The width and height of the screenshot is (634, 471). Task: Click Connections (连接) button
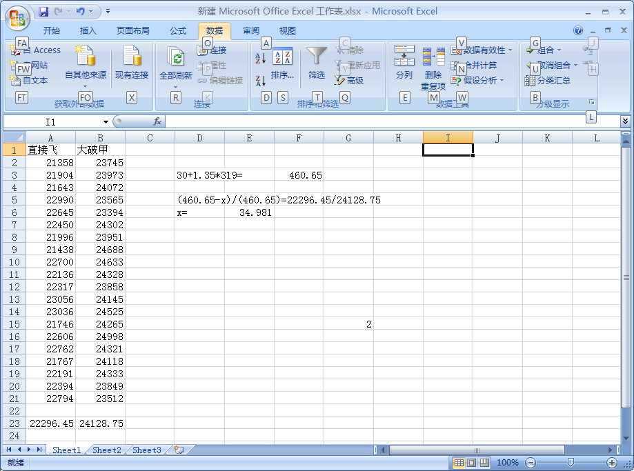click(x=212, y=50)
